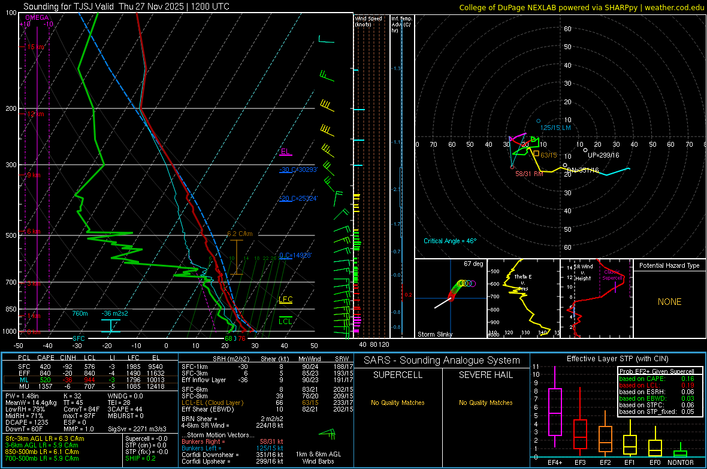Click 'SigSvr = 2271 m3/s3' value
This screenshot has height=469, width=707.
tap(137, 429)
